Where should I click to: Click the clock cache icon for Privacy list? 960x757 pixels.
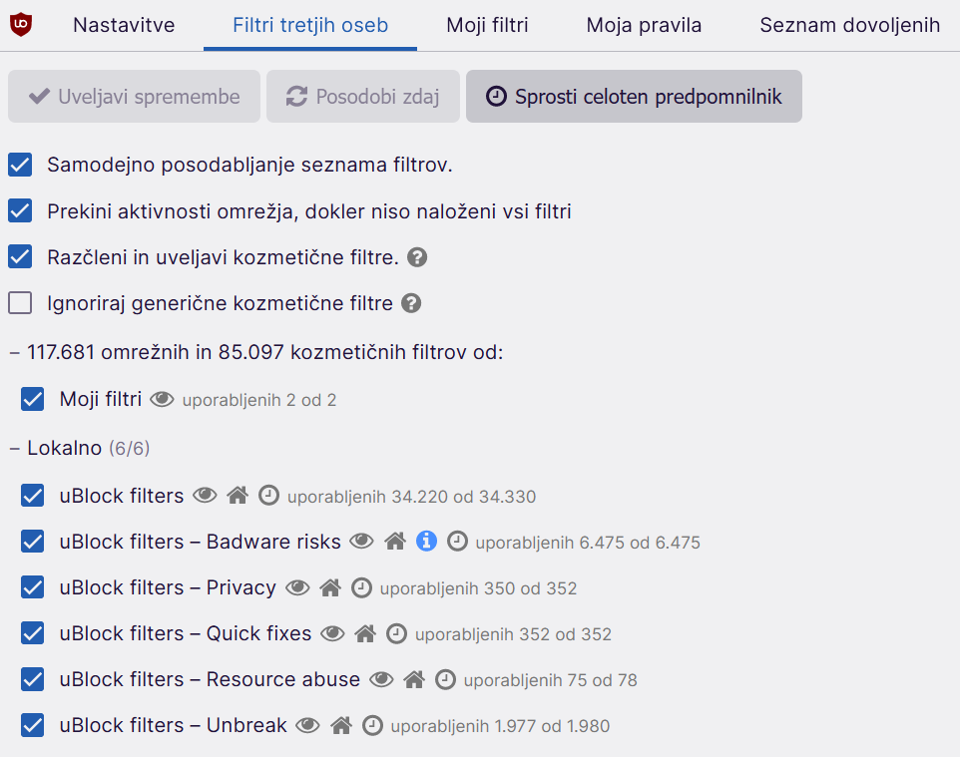point(362,587)
